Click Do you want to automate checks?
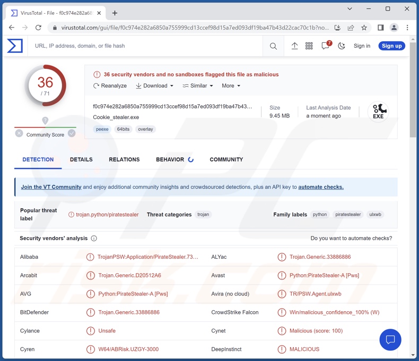Image resolution: width=419 pixels, height=361 pixels. [x=351, y=238]
